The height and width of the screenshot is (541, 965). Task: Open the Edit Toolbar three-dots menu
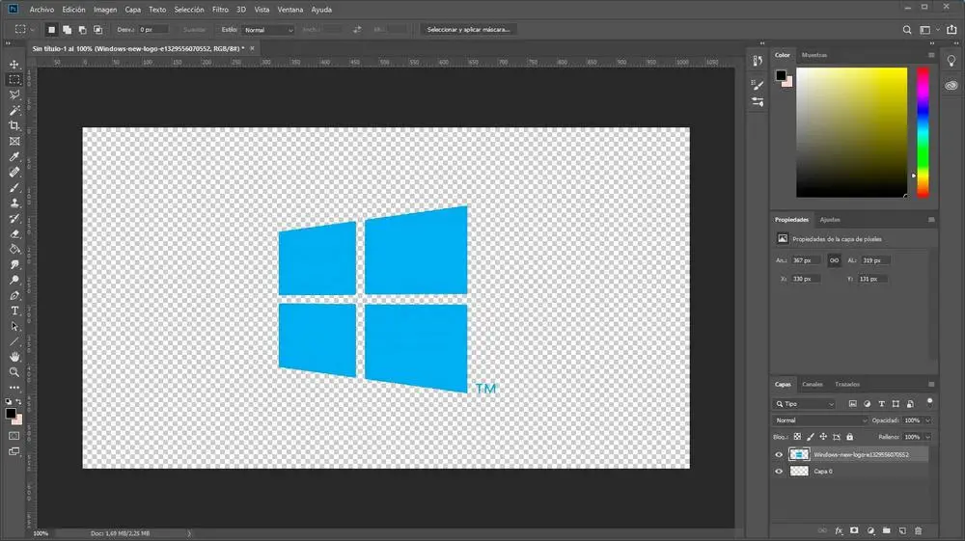[x=14, y=388]
